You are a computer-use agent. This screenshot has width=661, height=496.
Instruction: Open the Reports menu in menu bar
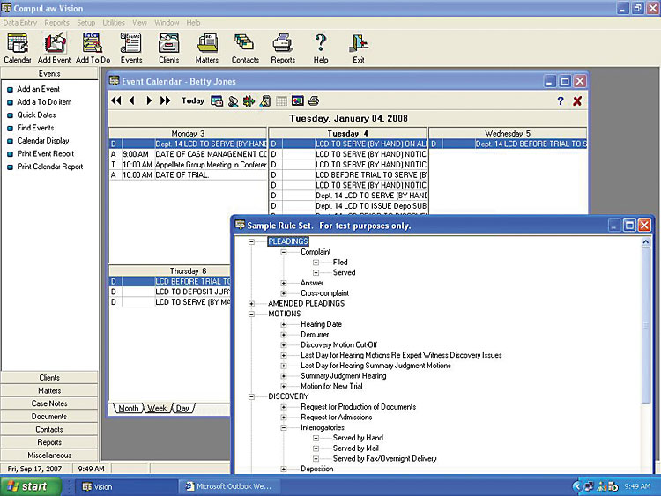(56, 23)
